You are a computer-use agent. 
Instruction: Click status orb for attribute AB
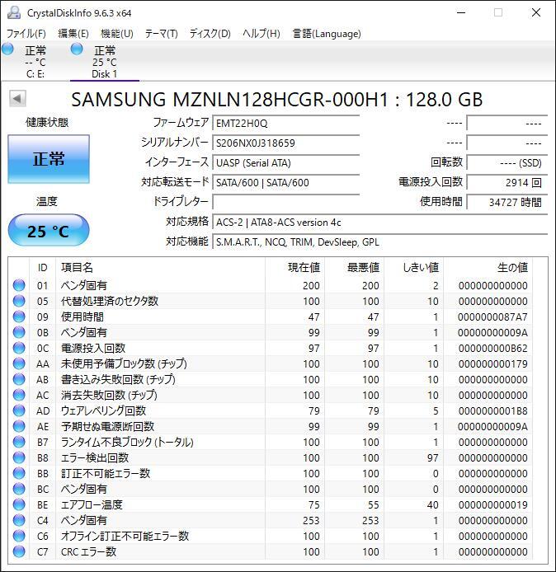[x=19, y=379]
